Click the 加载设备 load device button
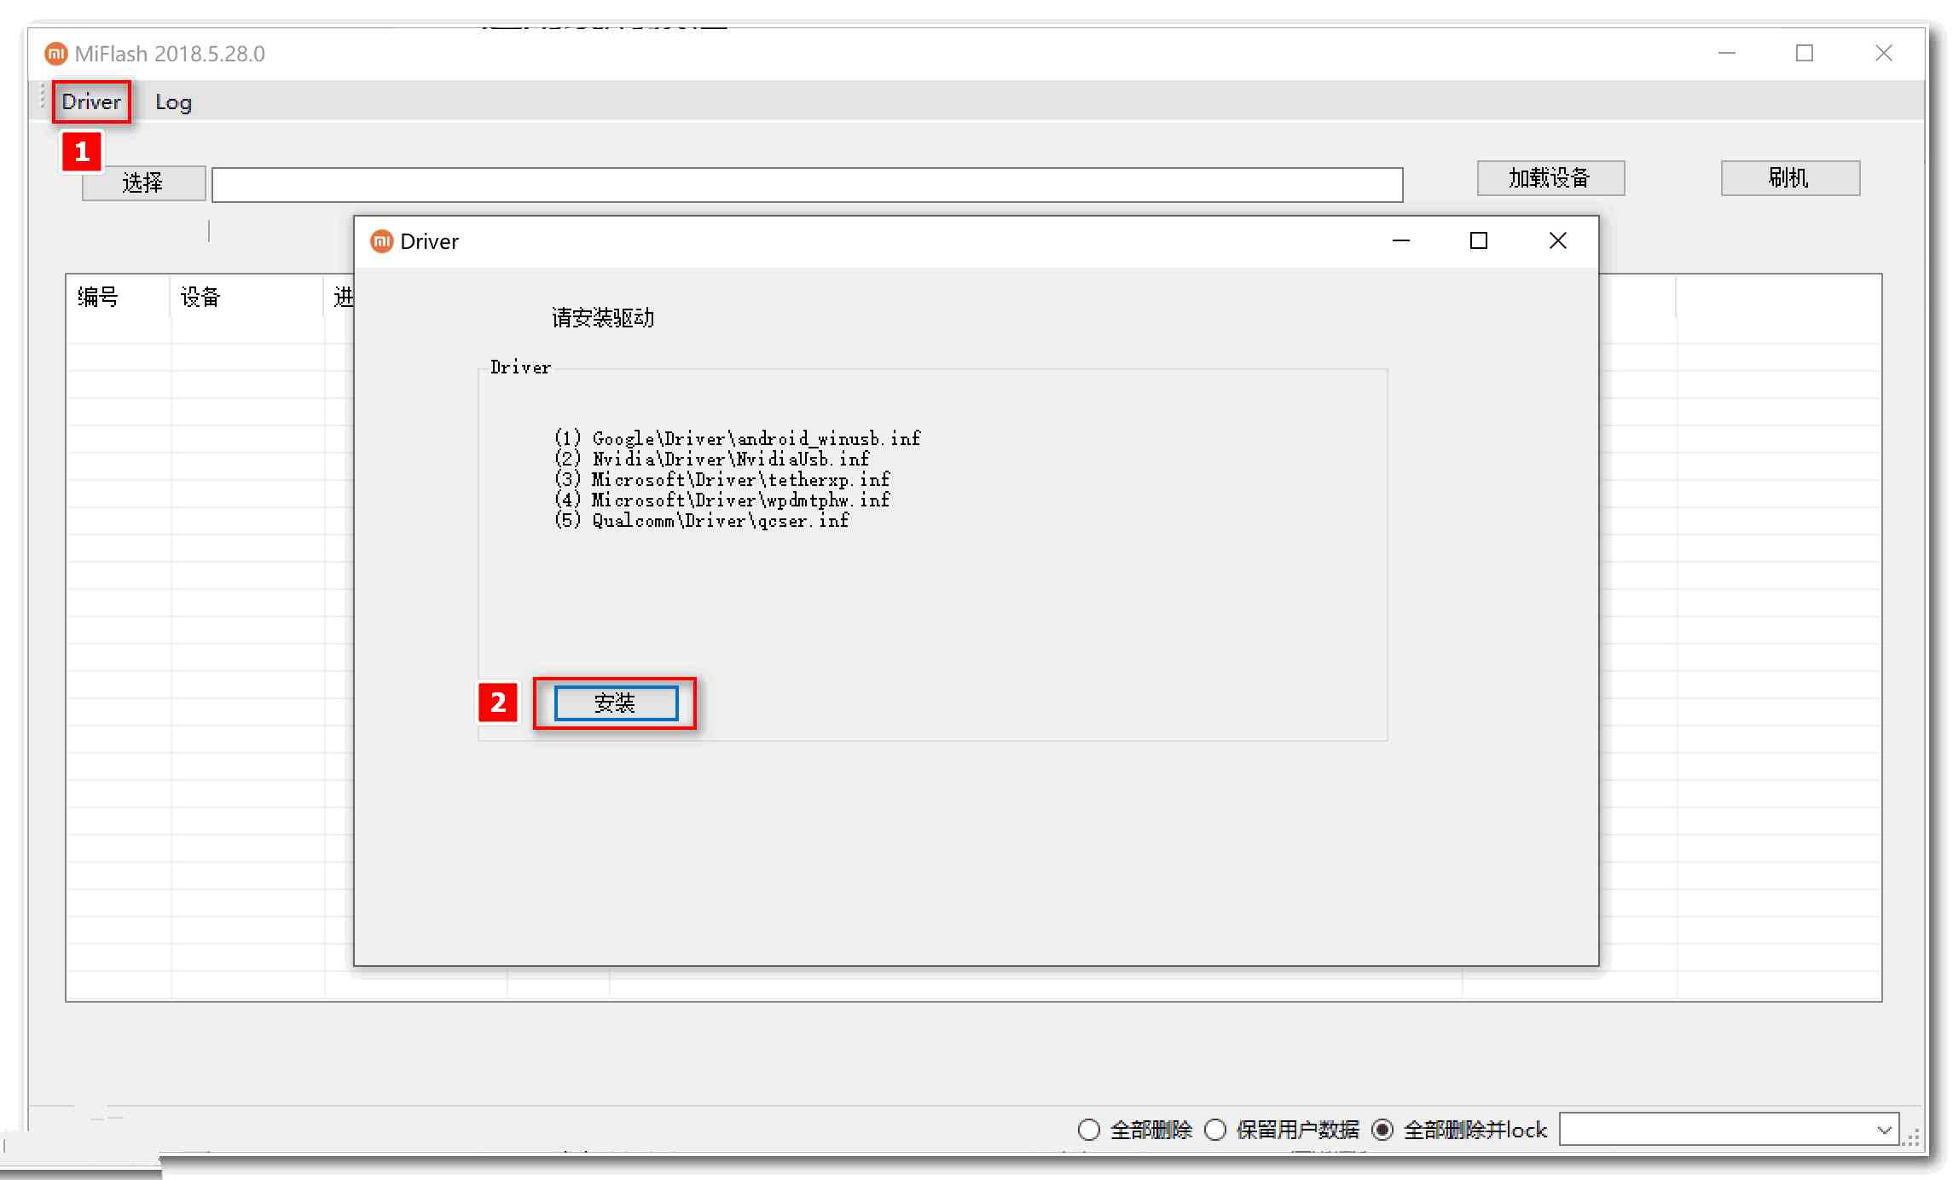The image size is (1953, 1180). pyautogui.click(x=1550, y=178)
